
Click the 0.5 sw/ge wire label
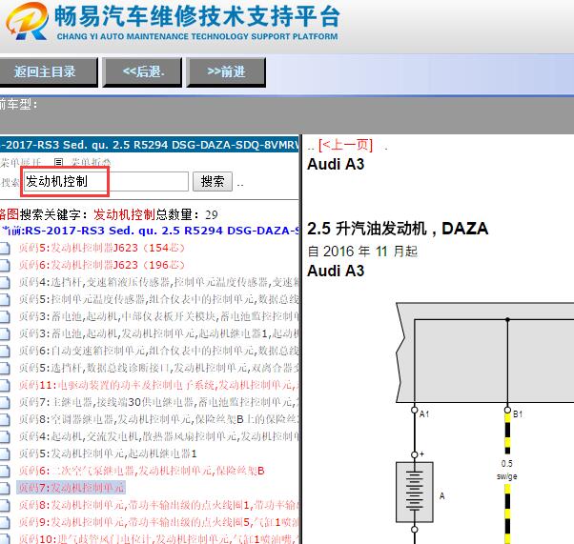(507, 470)
